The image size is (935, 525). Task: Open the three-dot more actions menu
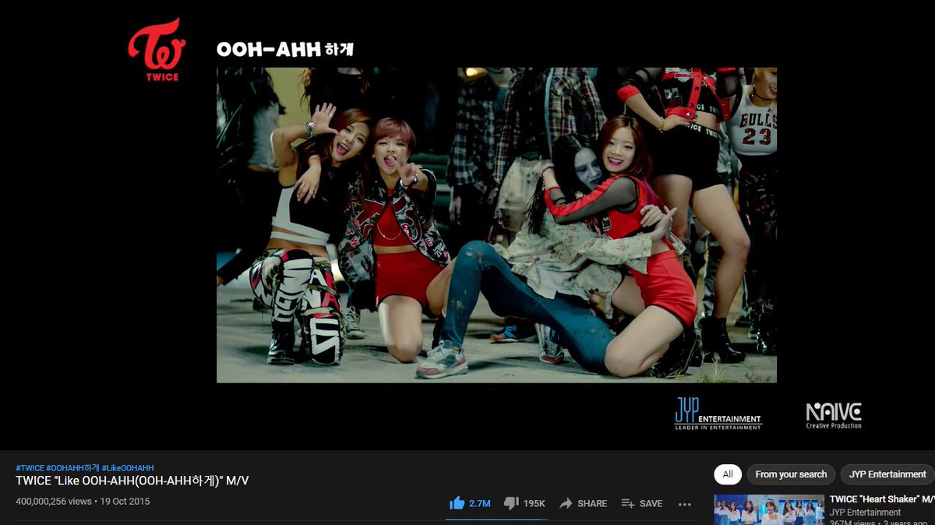click(x=685, y=504)
